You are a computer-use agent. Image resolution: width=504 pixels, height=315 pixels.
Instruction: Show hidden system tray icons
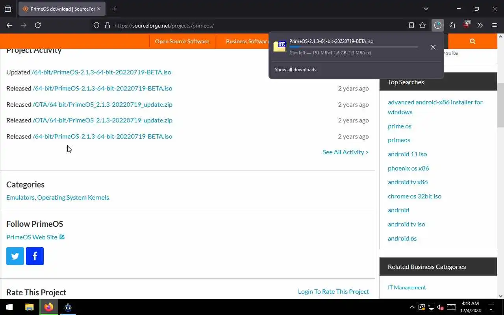412,307
